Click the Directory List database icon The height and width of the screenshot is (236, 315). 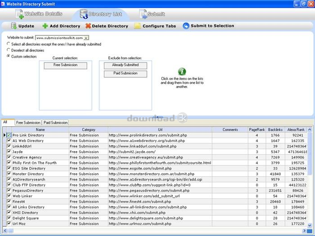(84, 14)
